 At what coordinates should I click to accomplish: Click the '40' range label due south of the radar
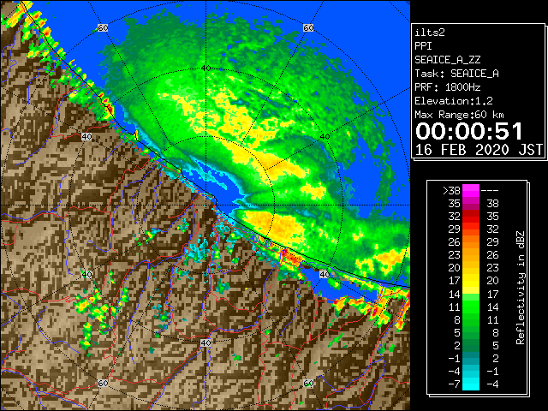click(205, 342)
